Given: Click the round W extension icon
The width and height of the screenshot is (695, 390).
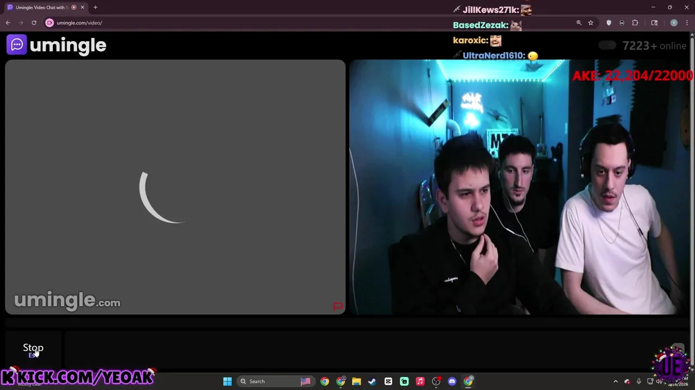Looking at the screenshot, I should click(622, 23).
